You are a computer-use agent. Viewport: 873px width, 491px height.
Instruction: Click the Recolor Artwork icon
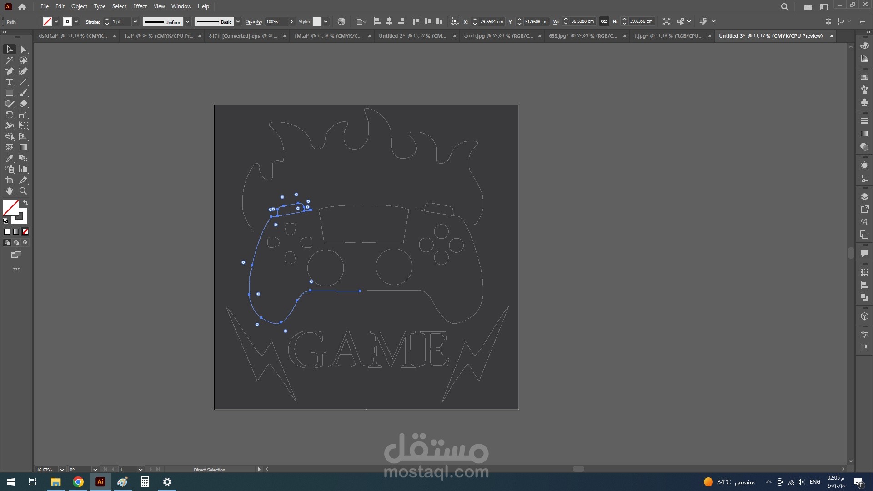click(x=341, y=21)
